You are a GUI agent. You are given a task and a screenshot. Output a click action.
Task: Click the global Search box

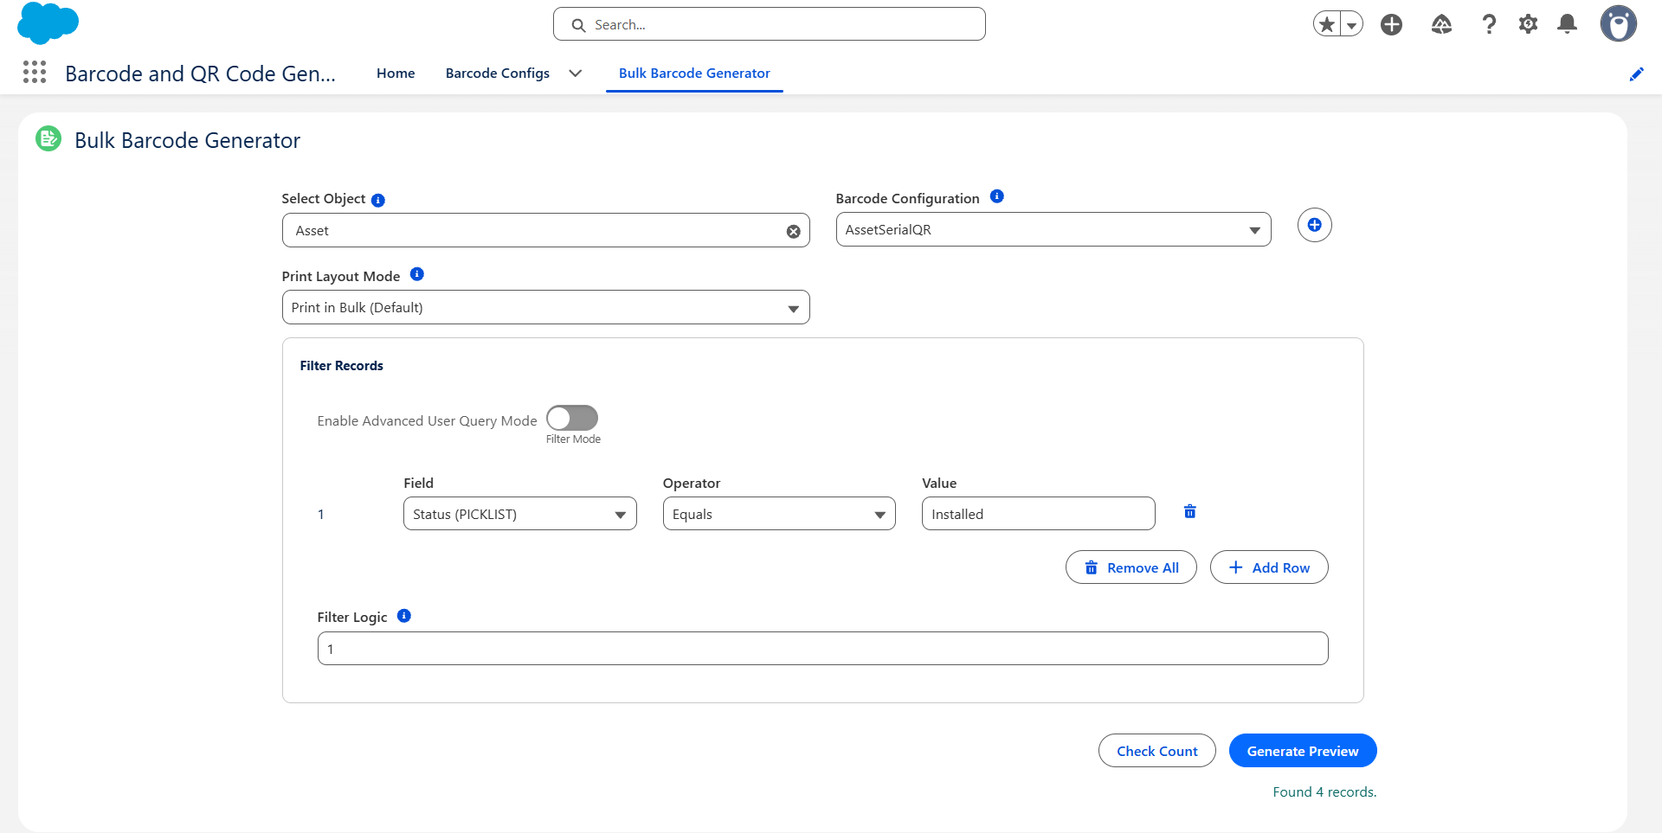pyautogui.click(x=770, y=24)
